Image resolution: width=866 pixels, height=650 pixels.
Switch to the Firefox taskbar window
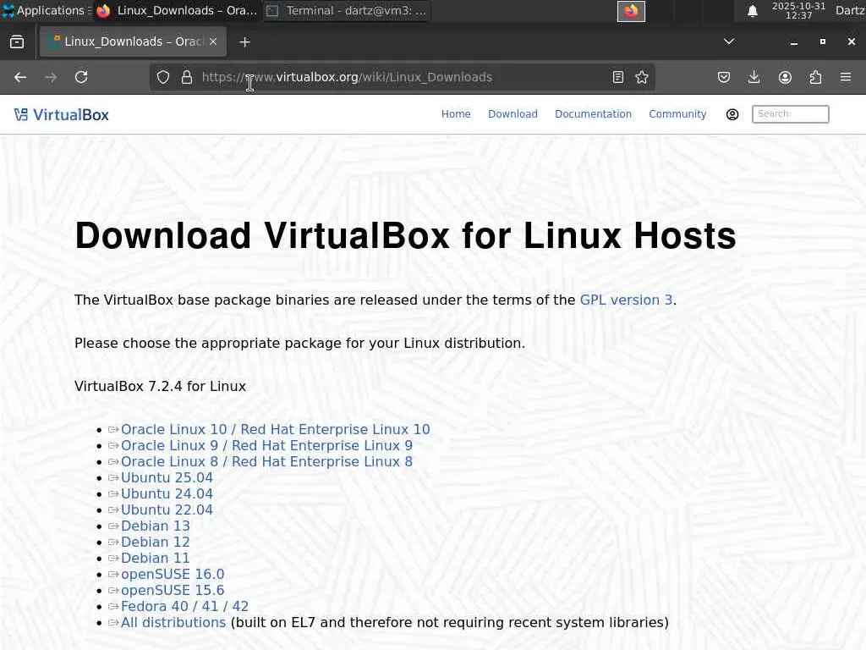coord(177,10)
